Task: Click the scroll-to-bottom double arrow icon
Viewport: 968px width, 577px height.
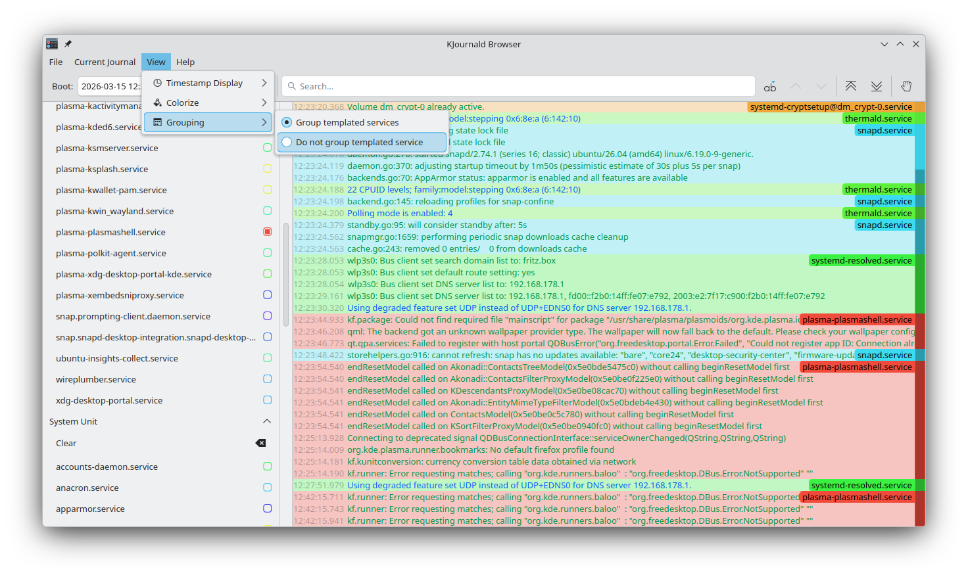Action: pyautogui.click(x=877, y=86)
